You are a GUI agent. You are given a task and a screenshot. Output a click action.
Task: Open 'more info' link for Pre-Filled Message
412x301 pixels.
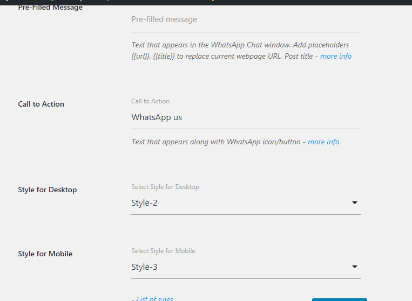(335, 56)
